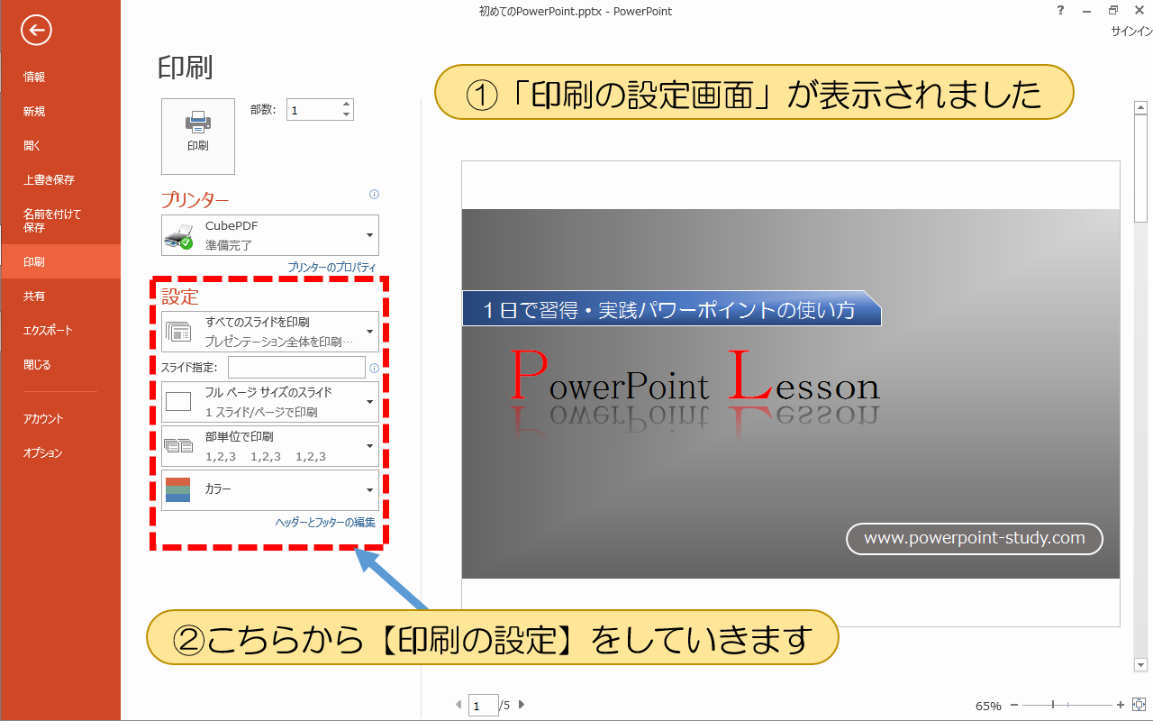Click the all-slides print icon

pos(178,332)
